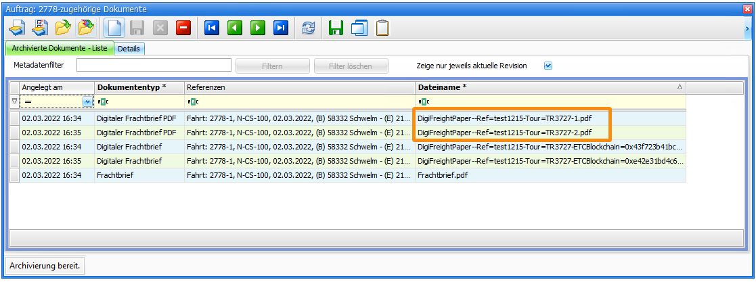Viewport: 756px width, 282px height.
Task: Click the filter funnel icon in filter row
Action: 14,101
